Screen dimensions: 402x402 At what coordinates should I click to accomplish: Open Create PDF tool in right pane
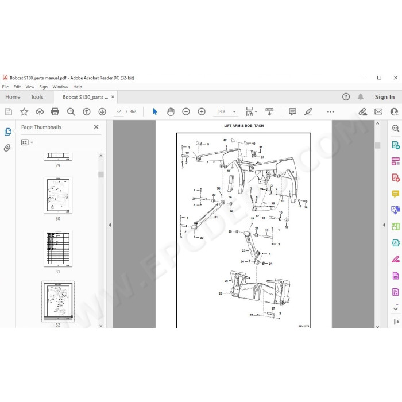pyautogui.click(x=396, y=177)
